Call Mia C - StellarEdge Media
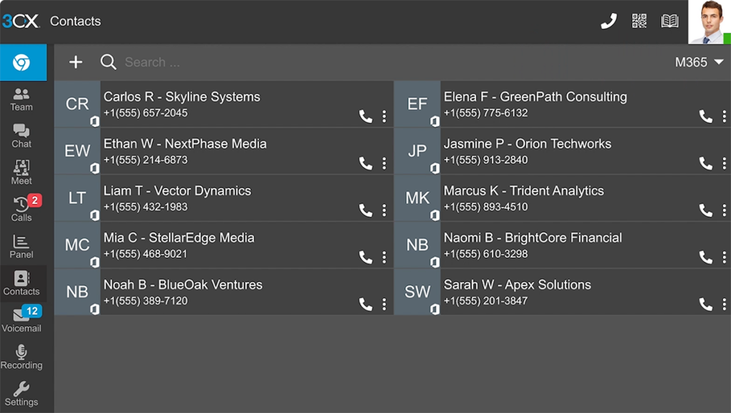Viewport: 731px width, 413px height. coord(365,258)
